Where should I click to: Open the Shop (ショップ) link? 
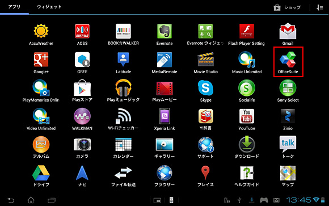coord(287,7)
